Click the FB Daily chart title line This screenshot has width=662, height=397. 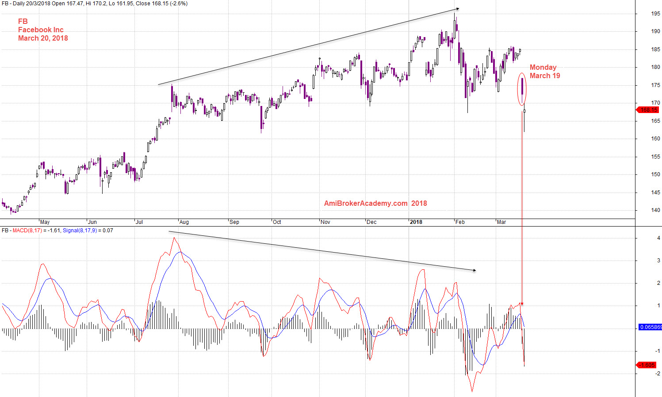[95, 4]
